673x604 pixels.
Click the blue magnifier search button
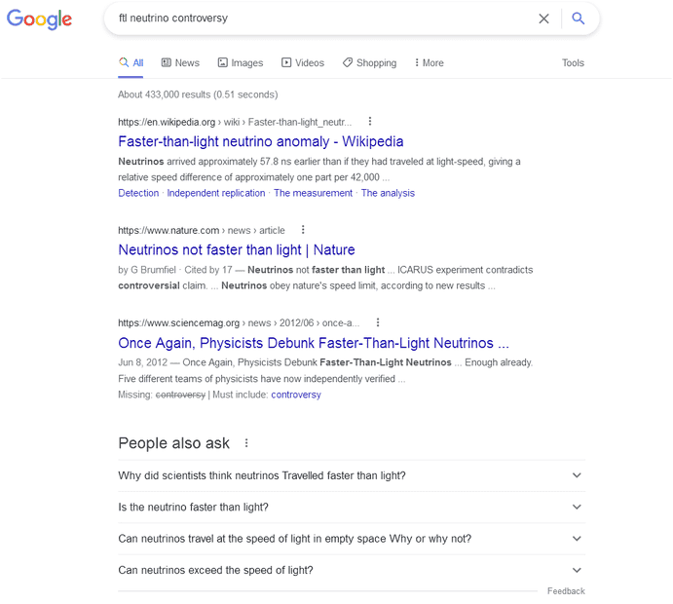point(579,19)
